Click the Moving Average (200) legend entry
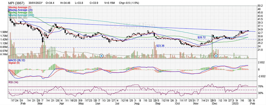The image size is (266, 105). coord(19,15)
